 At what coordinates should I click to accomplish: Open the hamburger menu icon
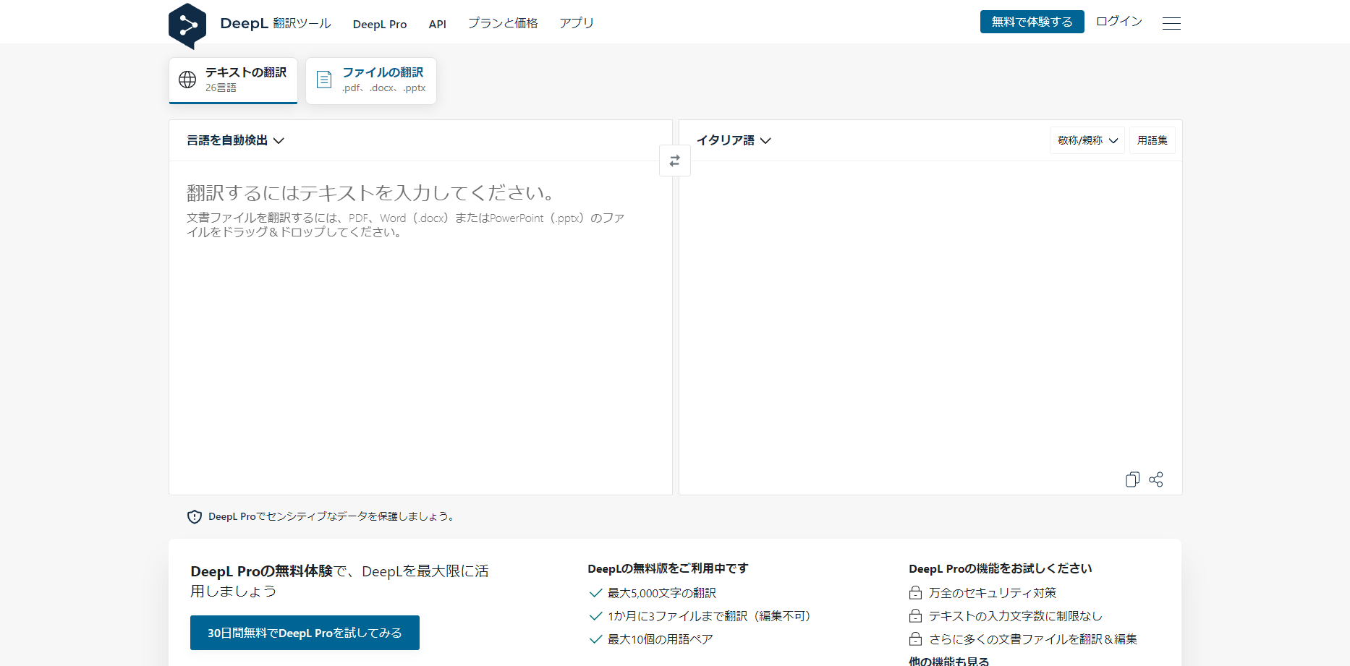(1171, 23)
